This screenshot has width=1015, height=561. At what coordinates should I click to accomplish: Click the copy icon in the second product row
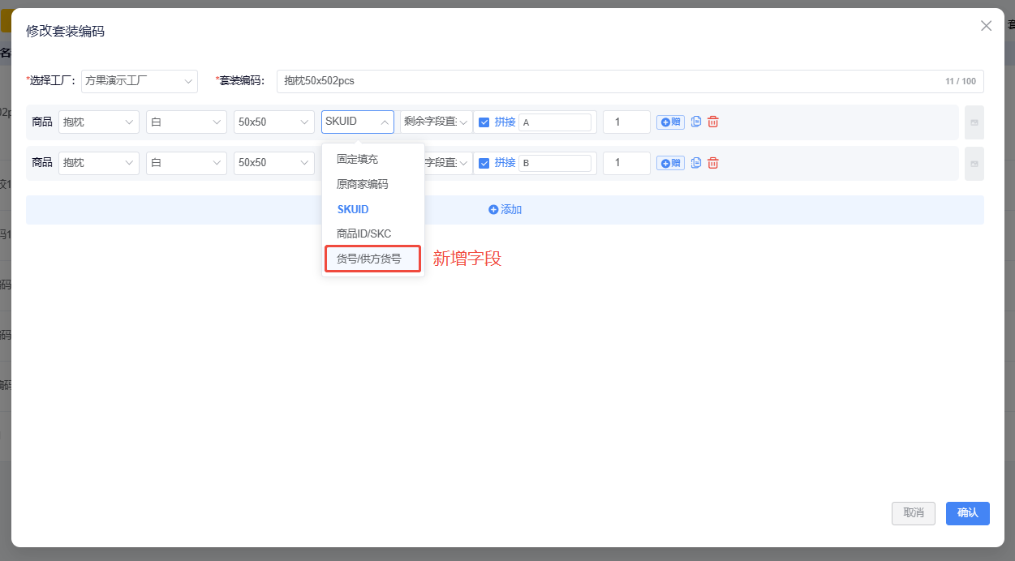click(696, 163)
